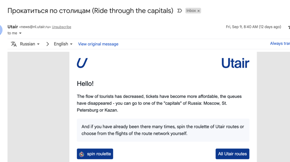Screen dimensions: 290x162
Task: Open the English target language dropdown
Action: click(x=63, y=44)
